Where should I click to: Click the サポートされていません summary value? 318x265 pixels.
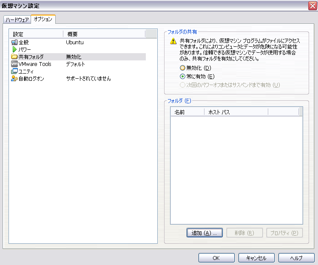pos(88,79)
